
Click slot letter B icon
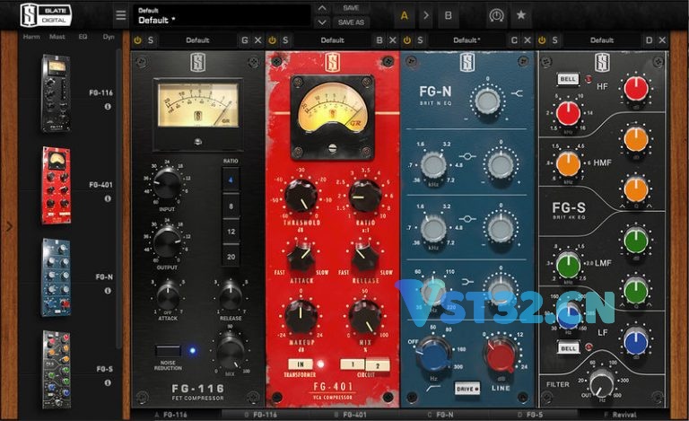379,40
